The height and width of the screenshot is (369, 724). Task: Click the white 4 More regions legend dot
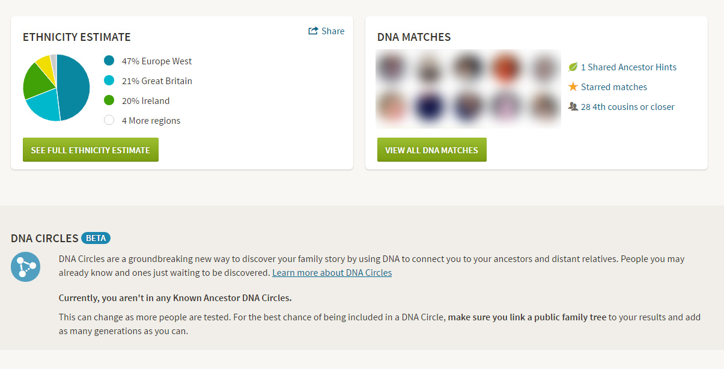pos(109,120)
